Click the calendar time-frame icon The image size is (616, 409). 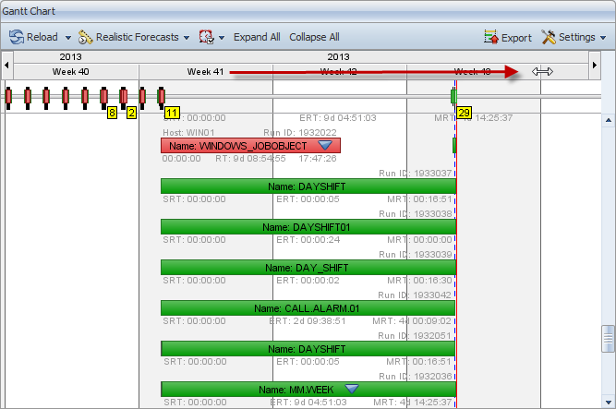coord(206,38)
